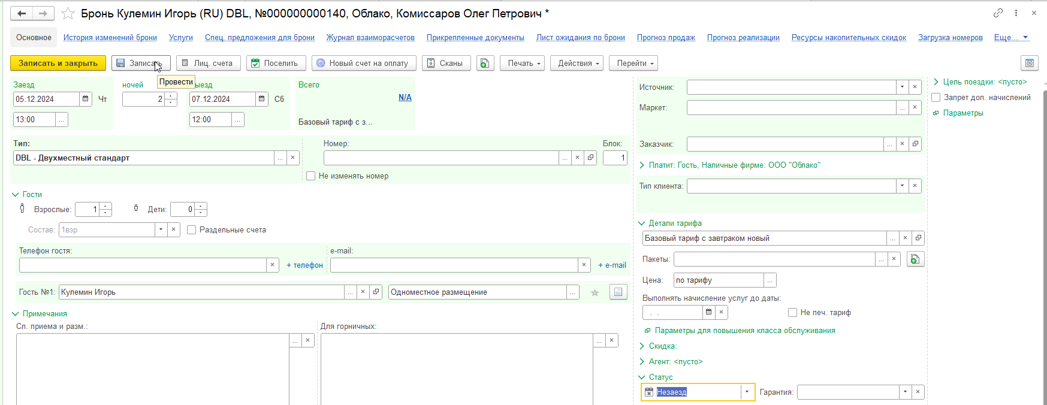Click the screenshot icon at toolbar's right end
The width and height of the screenshot is (1047, 405).
pyautogui.click(x=1030, y=63)
